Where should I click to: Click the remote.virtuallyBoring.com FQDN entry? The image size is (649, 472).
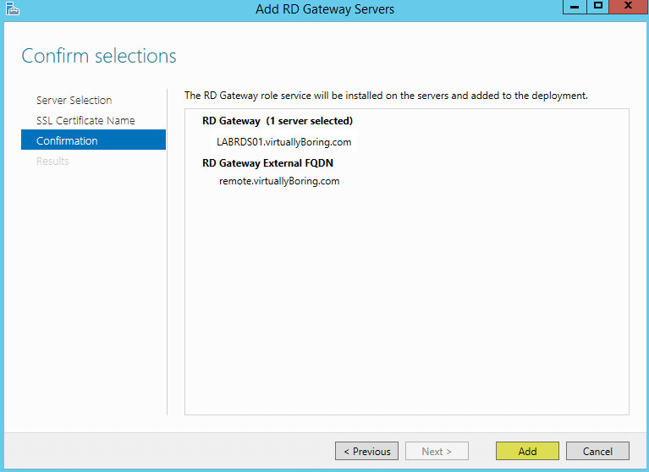coord(279,180)
